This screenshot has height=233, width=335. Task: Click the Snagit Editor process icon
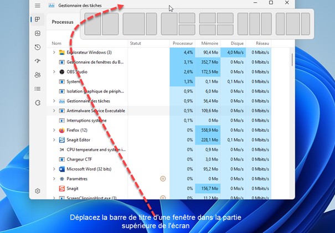tap(62, 140)
